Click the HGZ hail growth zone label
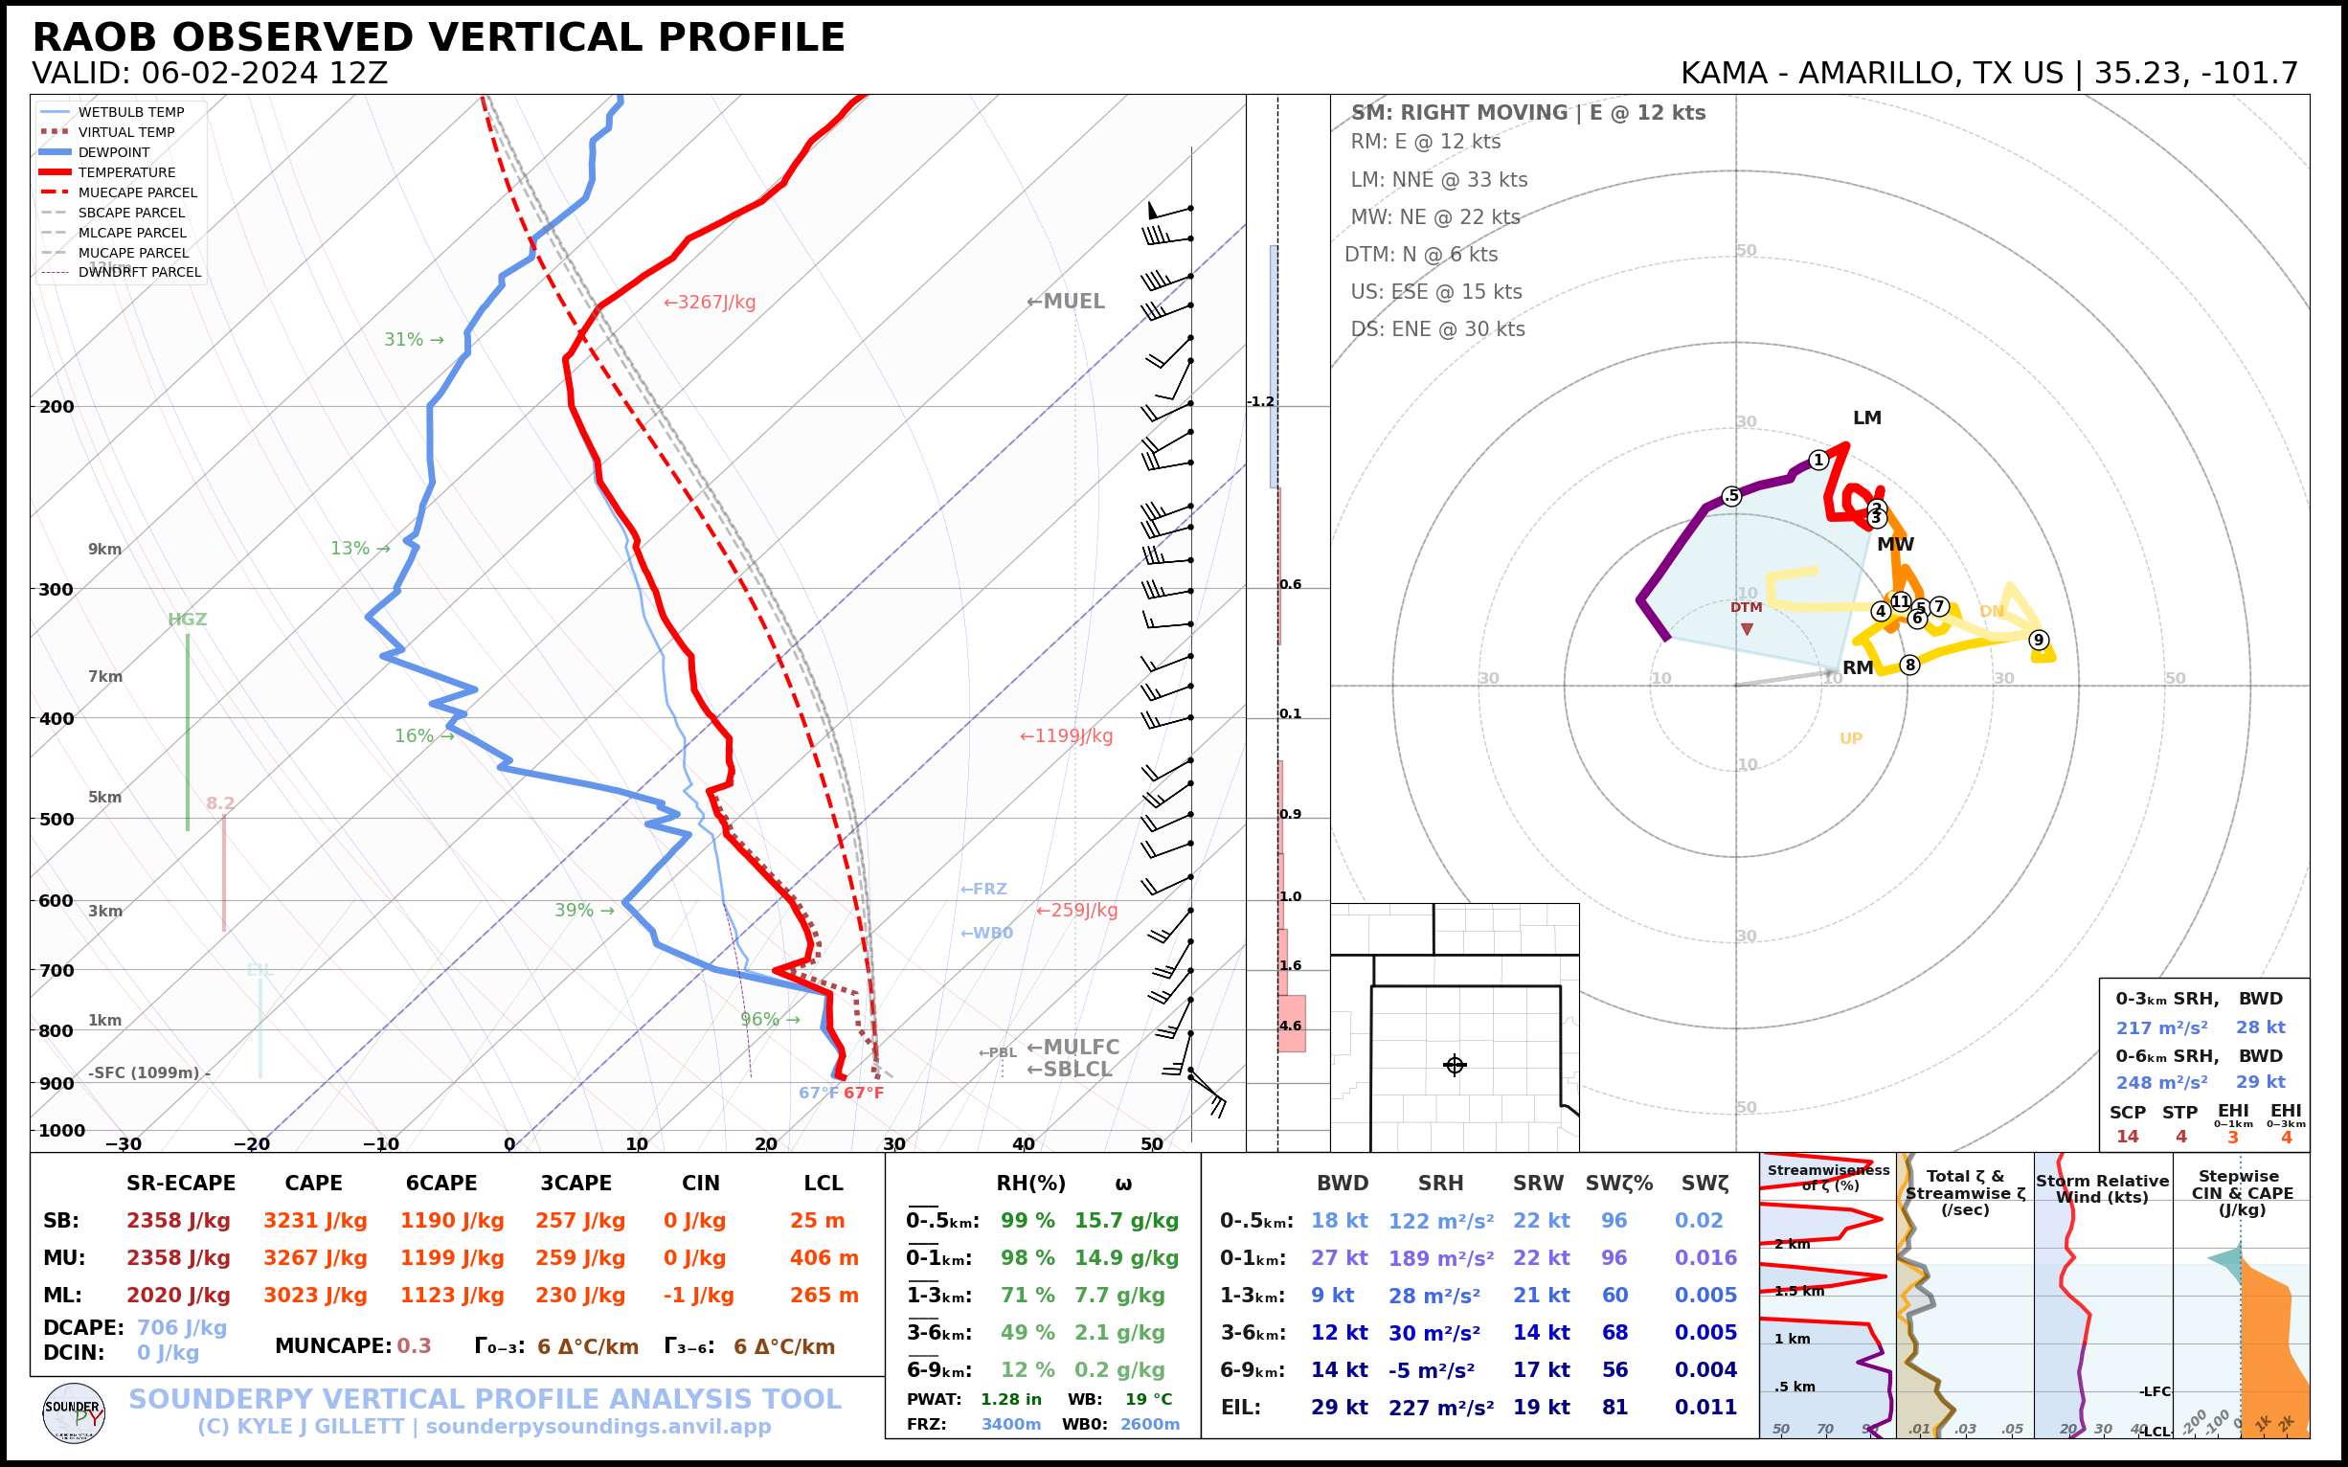 [188, 619]
